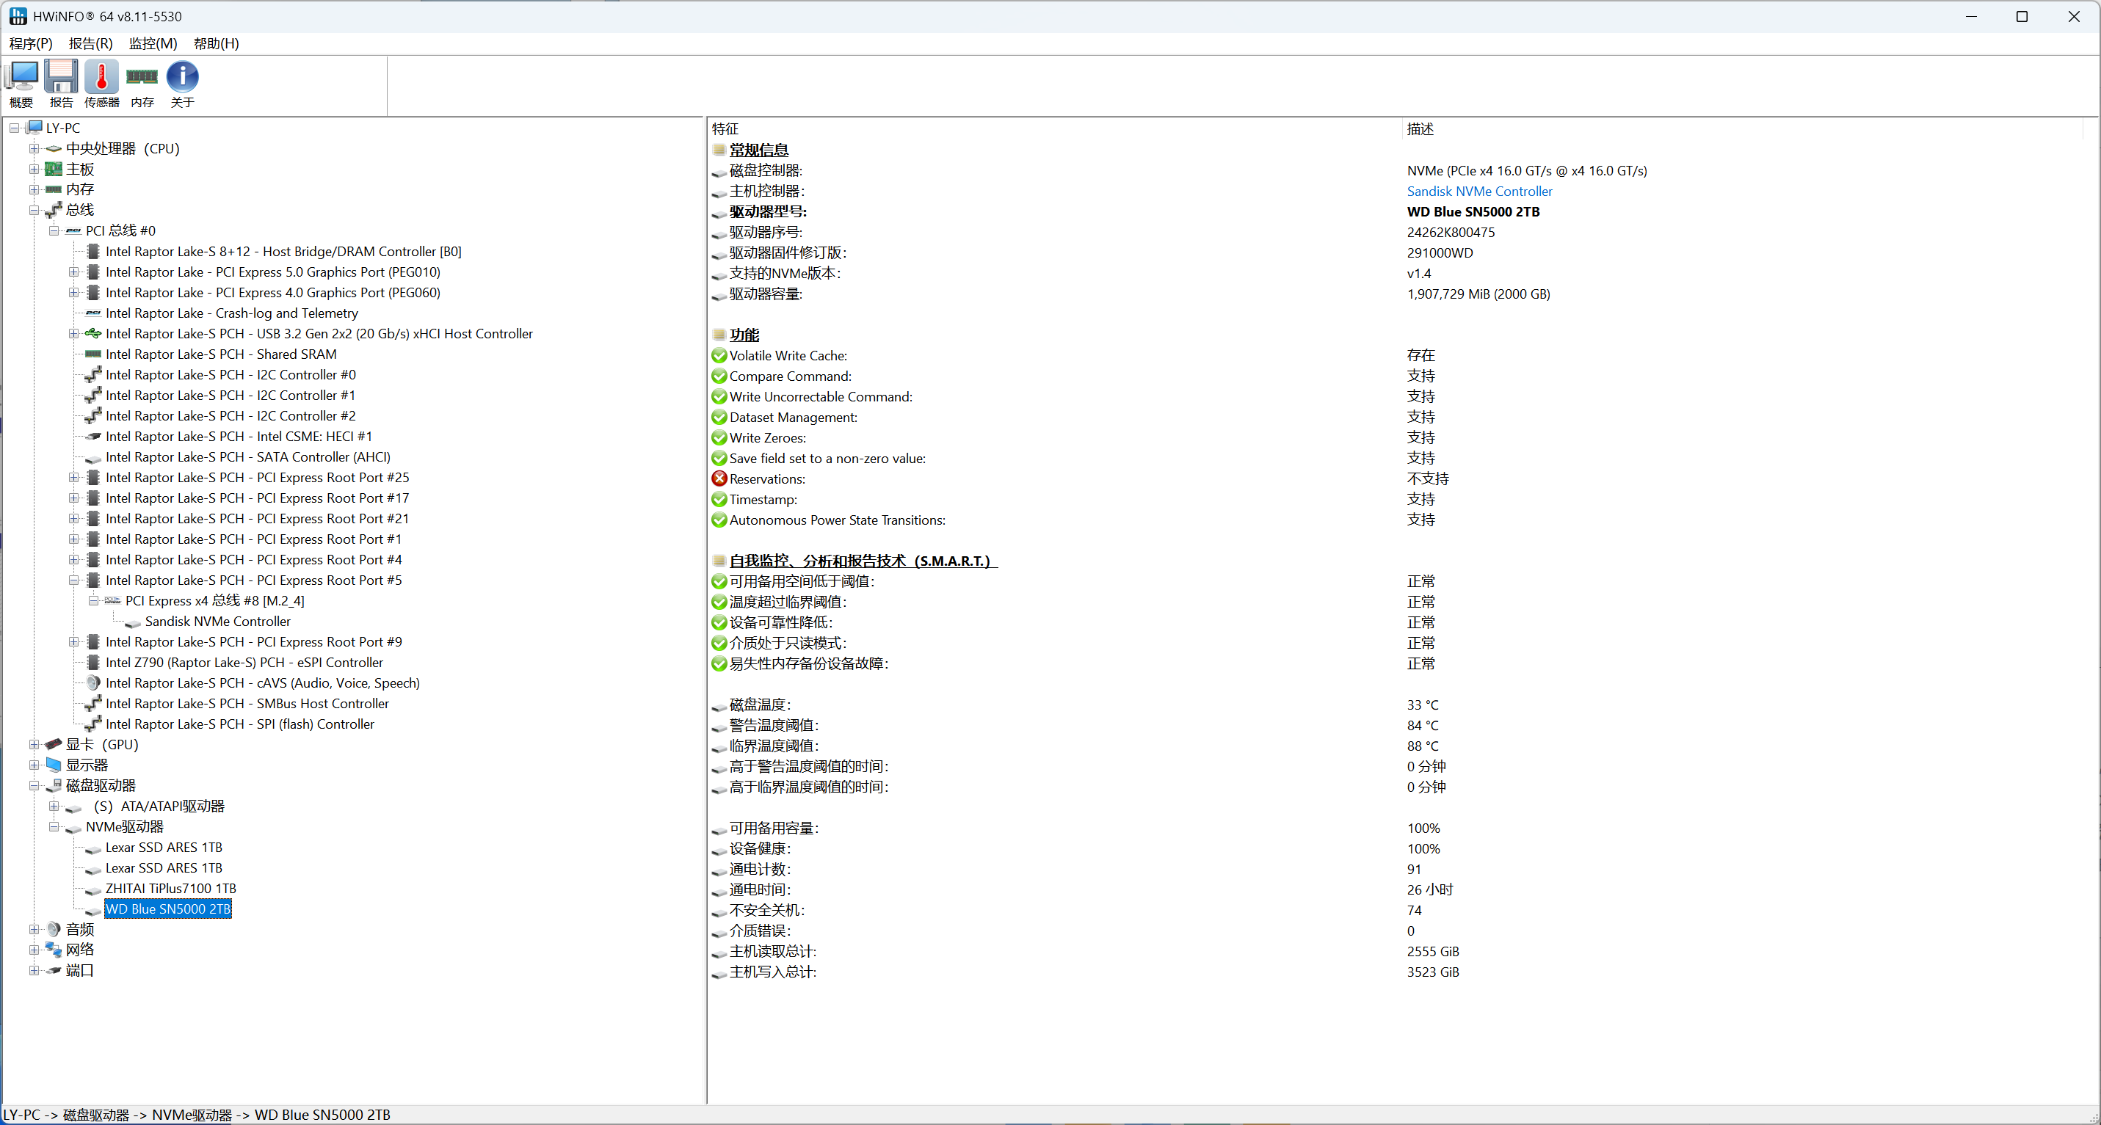Open the 程序(P) menu
Viewport: 2101px width, 1125px height.
[x=31, y=43]
